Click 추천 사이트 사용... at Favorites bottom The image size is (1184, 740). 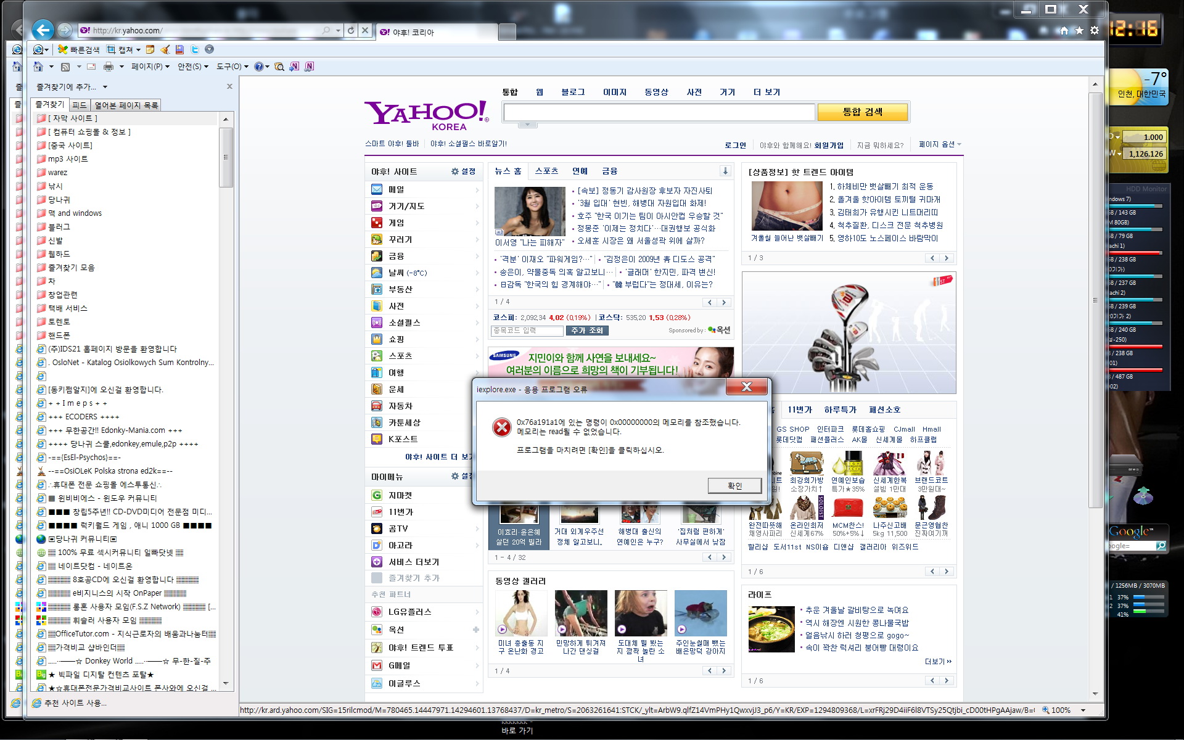click(x=75, y=703)
